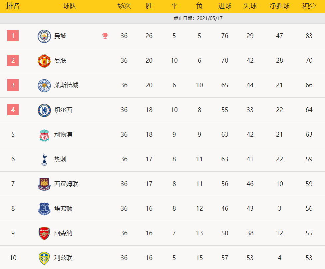325x269 pixels.
Task: Click the red rank 4 badge
Action: point(13,110)
